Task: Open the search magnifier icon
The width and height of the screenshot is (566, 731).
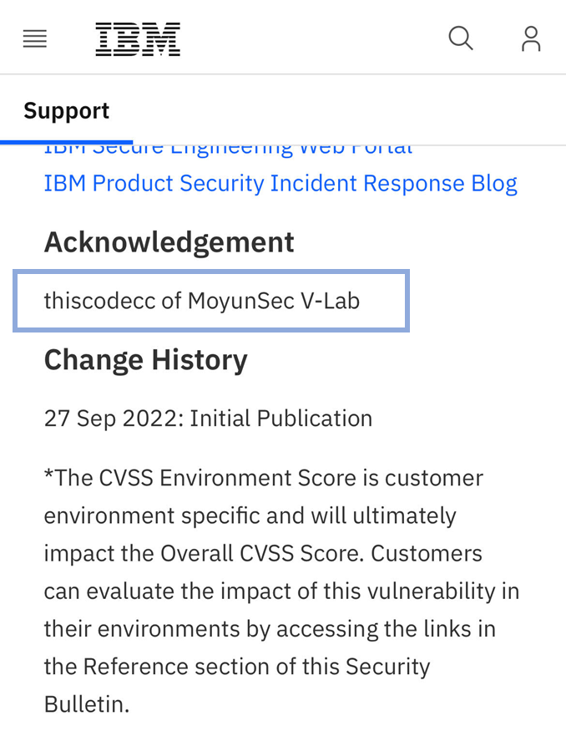Action: point(461,38)
